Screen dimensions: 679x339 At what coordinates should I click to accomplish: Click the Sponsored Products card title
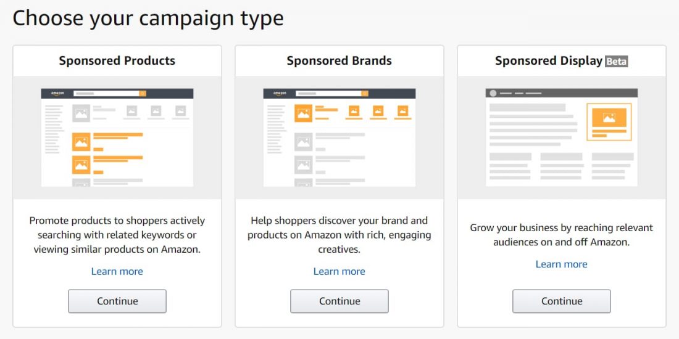(117, 60)
